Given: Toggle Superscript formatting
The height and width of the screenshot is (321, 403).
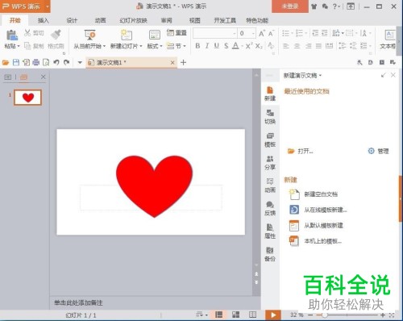Looking at the screenshot, I should pos(249,46).
